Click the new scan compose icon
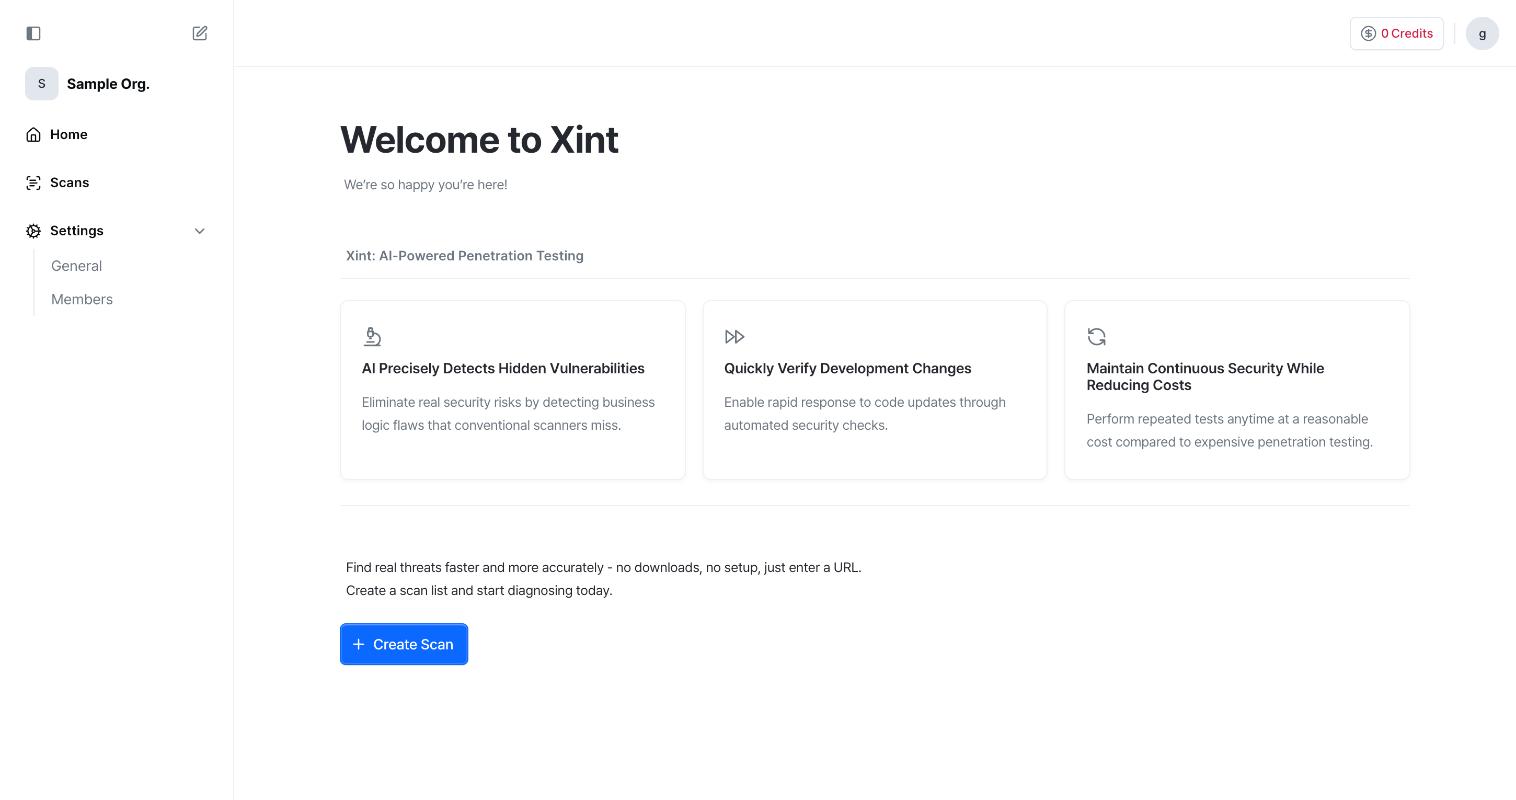The height and width of the screenshot is (800, 1516). (x=200, y=33)
